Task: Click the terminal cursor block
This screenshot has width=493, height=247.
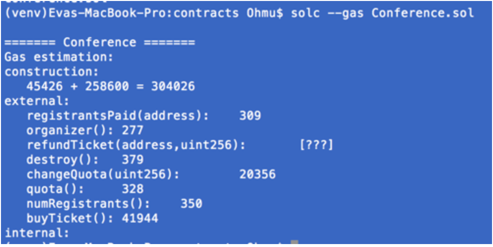Action: point(294,242)
